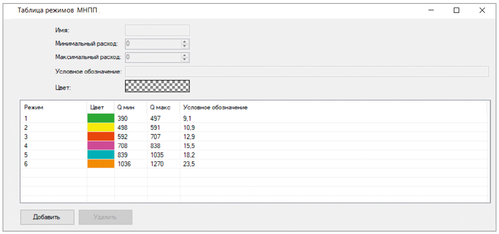Click the Добавить button
The height and width of the screenshot is (234, 499).
(x=47, y=217)
